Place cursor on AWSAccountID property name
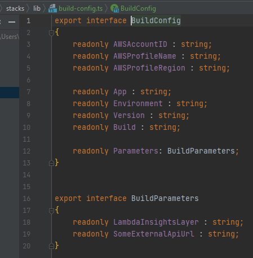 coord(140,44)
